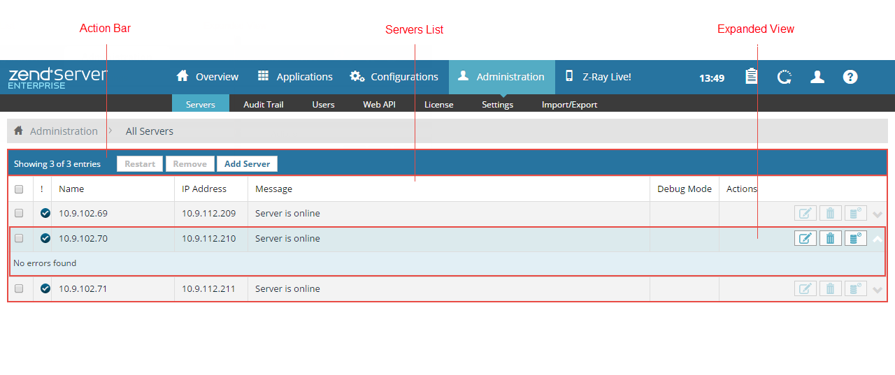Select checkbox for server 10.9.102.69
The height and width of the screenshot is (375, 895).
[x=19, y=214]
